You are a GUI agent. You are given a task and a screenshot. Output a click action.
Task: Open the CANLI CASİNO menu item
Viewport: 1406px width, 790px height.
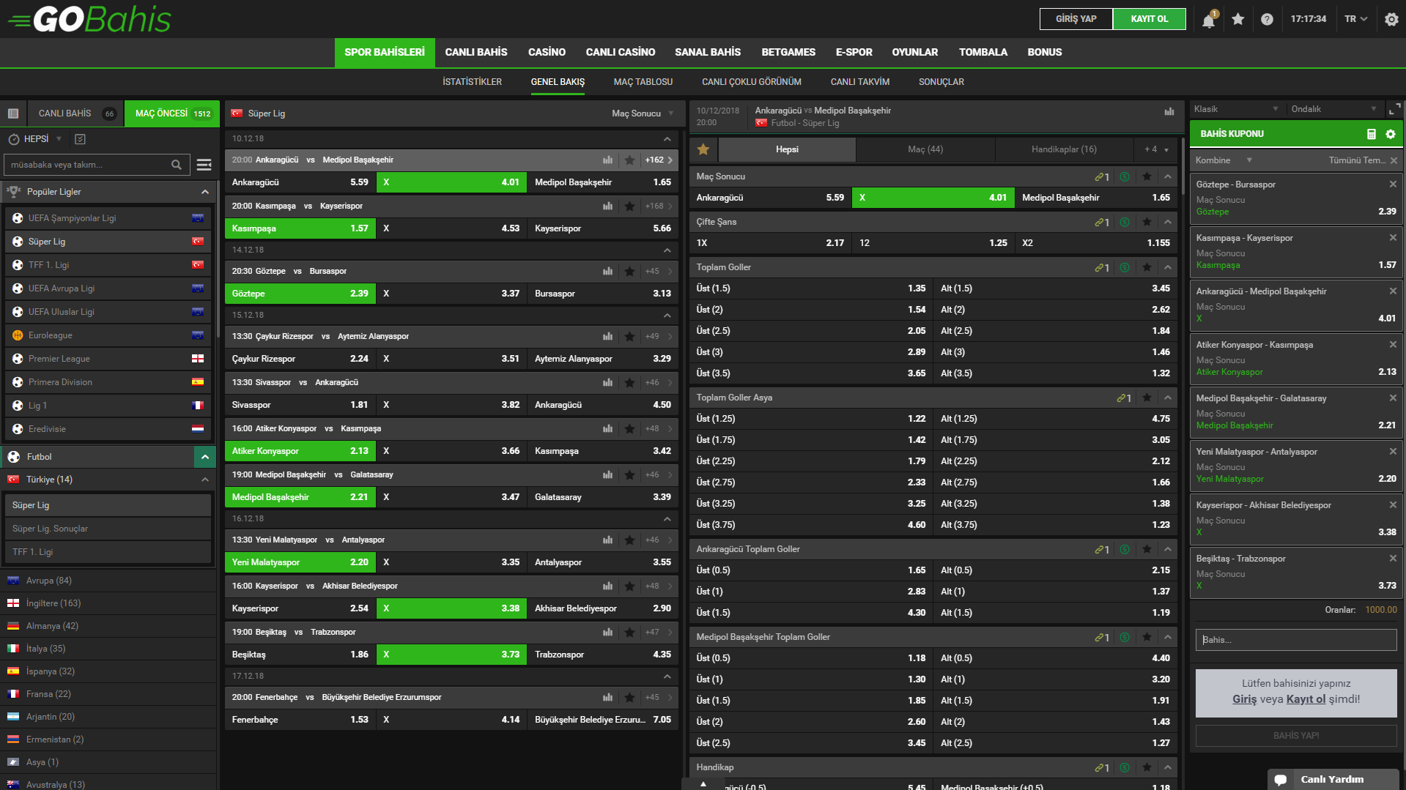tap(620, 53)
